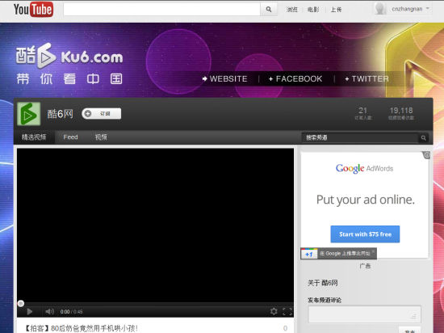Click the Put your ad online text
The image size is (444, 333).
pyautogui.click(x=365, y=200)
